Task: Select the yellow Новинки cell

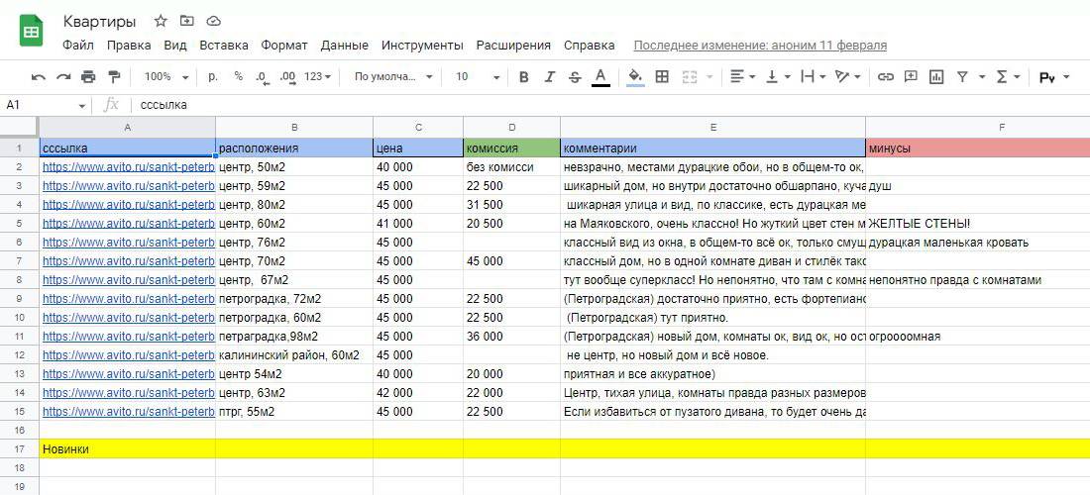Action: coord(127,449)
